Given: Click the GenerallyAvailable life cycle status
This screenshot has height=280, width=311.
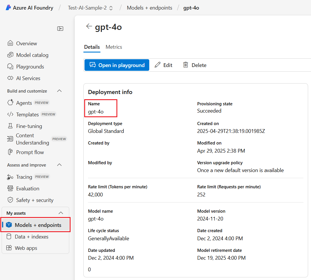Looking at the screenshot, I should point(109,239).
